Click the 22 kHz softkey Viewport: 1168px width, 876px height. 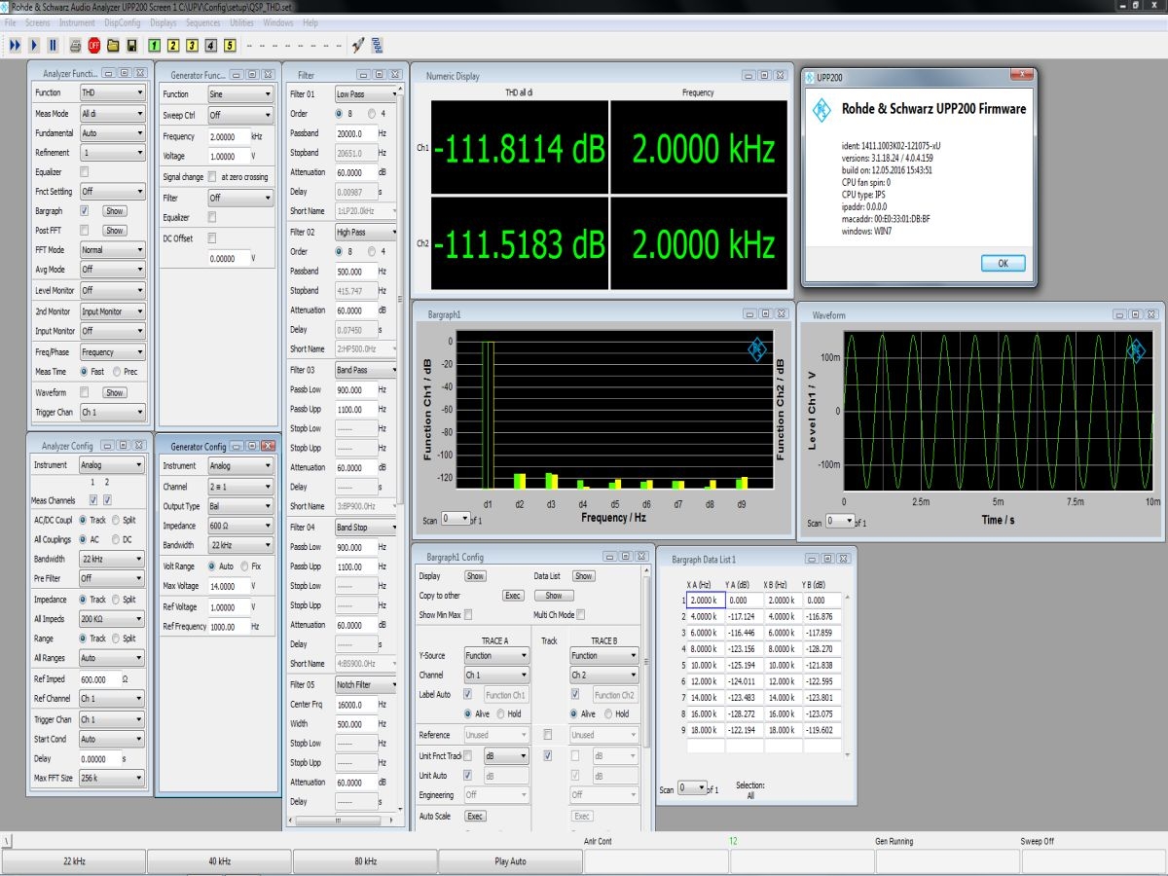point(73,861)
